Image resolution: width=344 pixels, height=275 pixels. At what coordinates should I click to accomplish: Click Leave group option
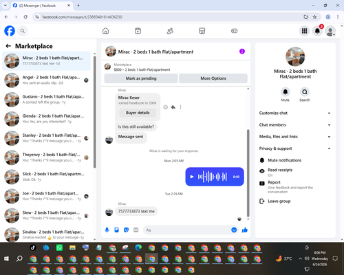pos(295,201)
